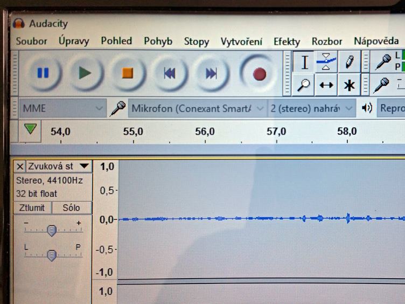The width and height of the screenshot is (405, 304).
Task: Pause playback with the Pause button
Action: [x=44, y=73]
